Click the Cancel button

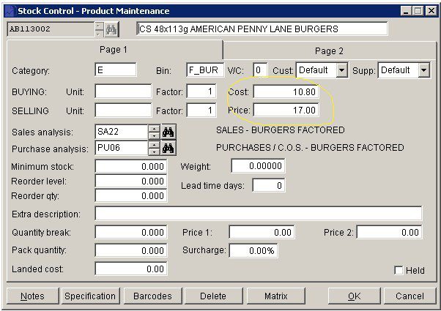coord(409,296)
